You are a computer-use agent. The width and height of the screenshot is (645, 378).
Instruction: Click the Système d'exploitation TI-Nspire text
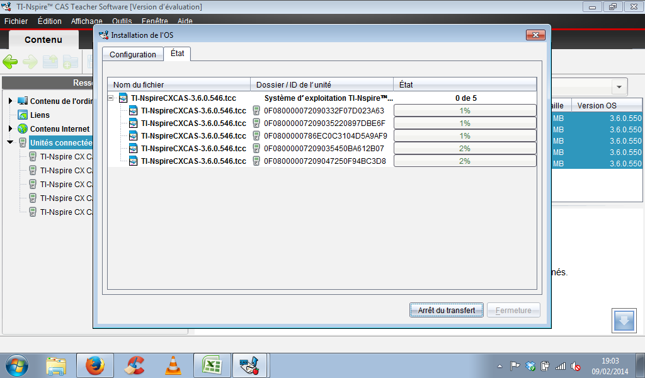pos(328,98)
